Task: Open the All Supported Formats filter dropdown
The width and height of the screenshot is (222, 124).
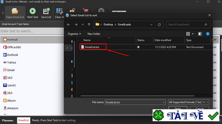Action: pyautogui.click(x=189, y=102)
